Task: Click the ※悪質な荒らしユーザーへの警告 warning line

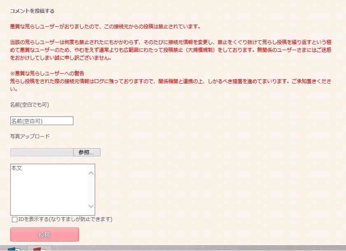Action: (x=47, y=73)
